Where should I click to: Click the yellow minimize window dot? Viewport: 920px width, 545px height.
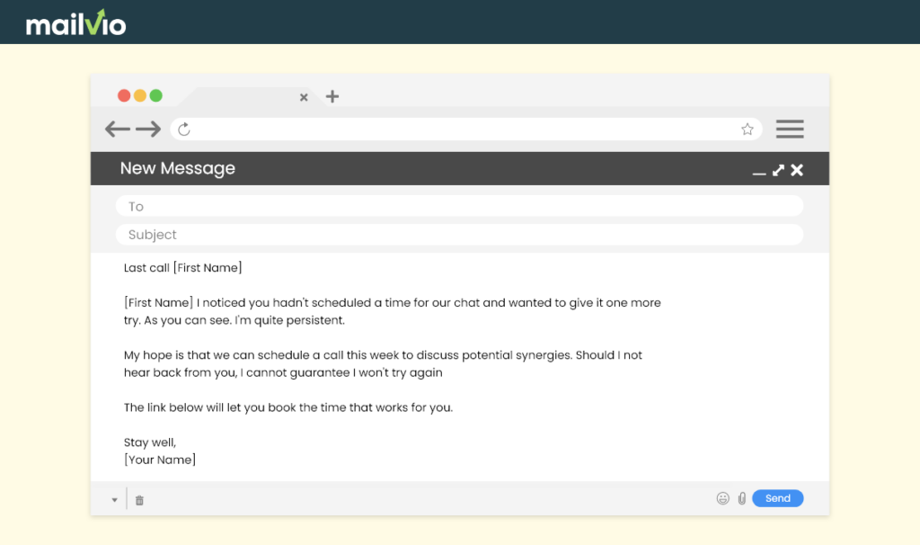click(x=139, y=95)
